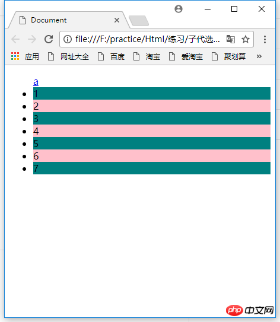Click the pink list item numbered 4
The height and width of the screenshot is (322, 280).
click(152, 131)
